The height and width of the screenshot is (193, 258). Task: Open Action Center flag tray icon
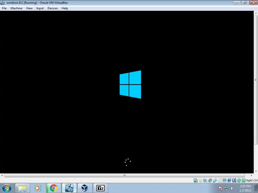click(220, 188)
